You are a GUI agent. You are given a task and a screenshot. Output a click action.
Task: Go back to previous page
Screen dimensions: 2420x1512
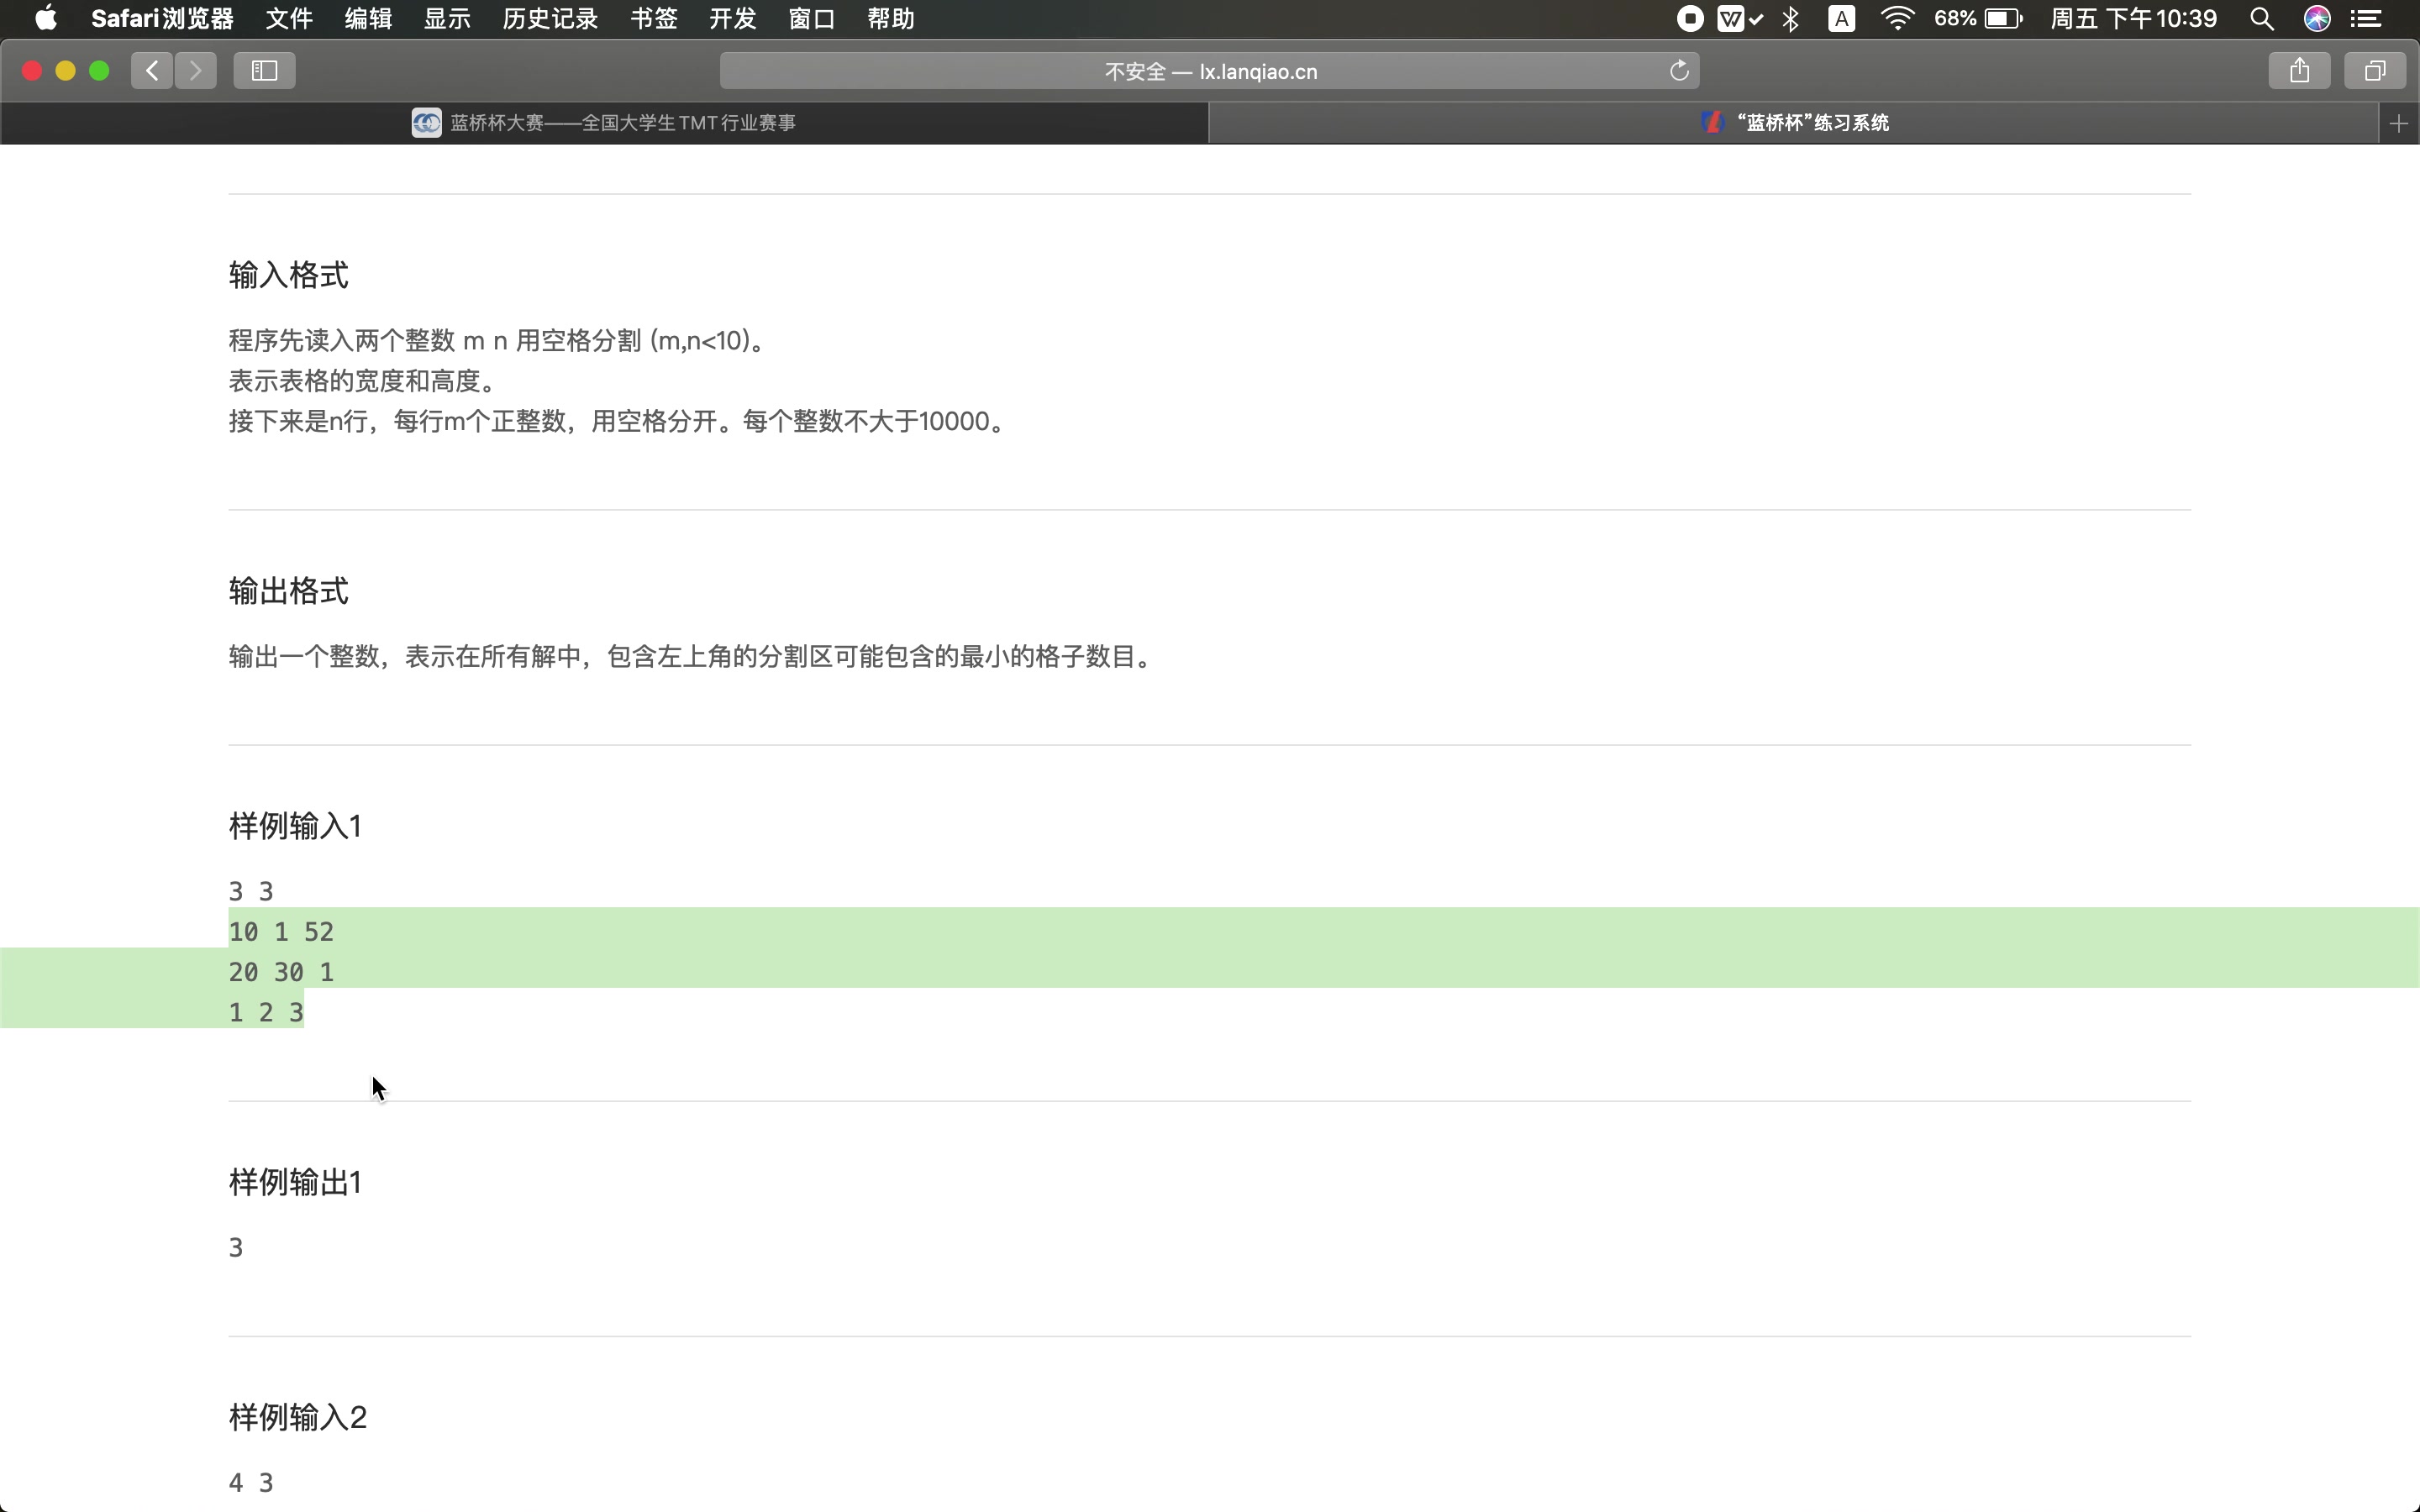tap(152, 70)
